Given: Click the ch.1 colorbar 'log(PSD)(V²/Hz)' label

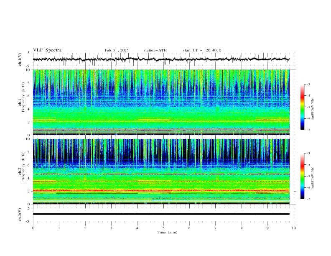Looking at the screenshot, I should pos(313,109).
